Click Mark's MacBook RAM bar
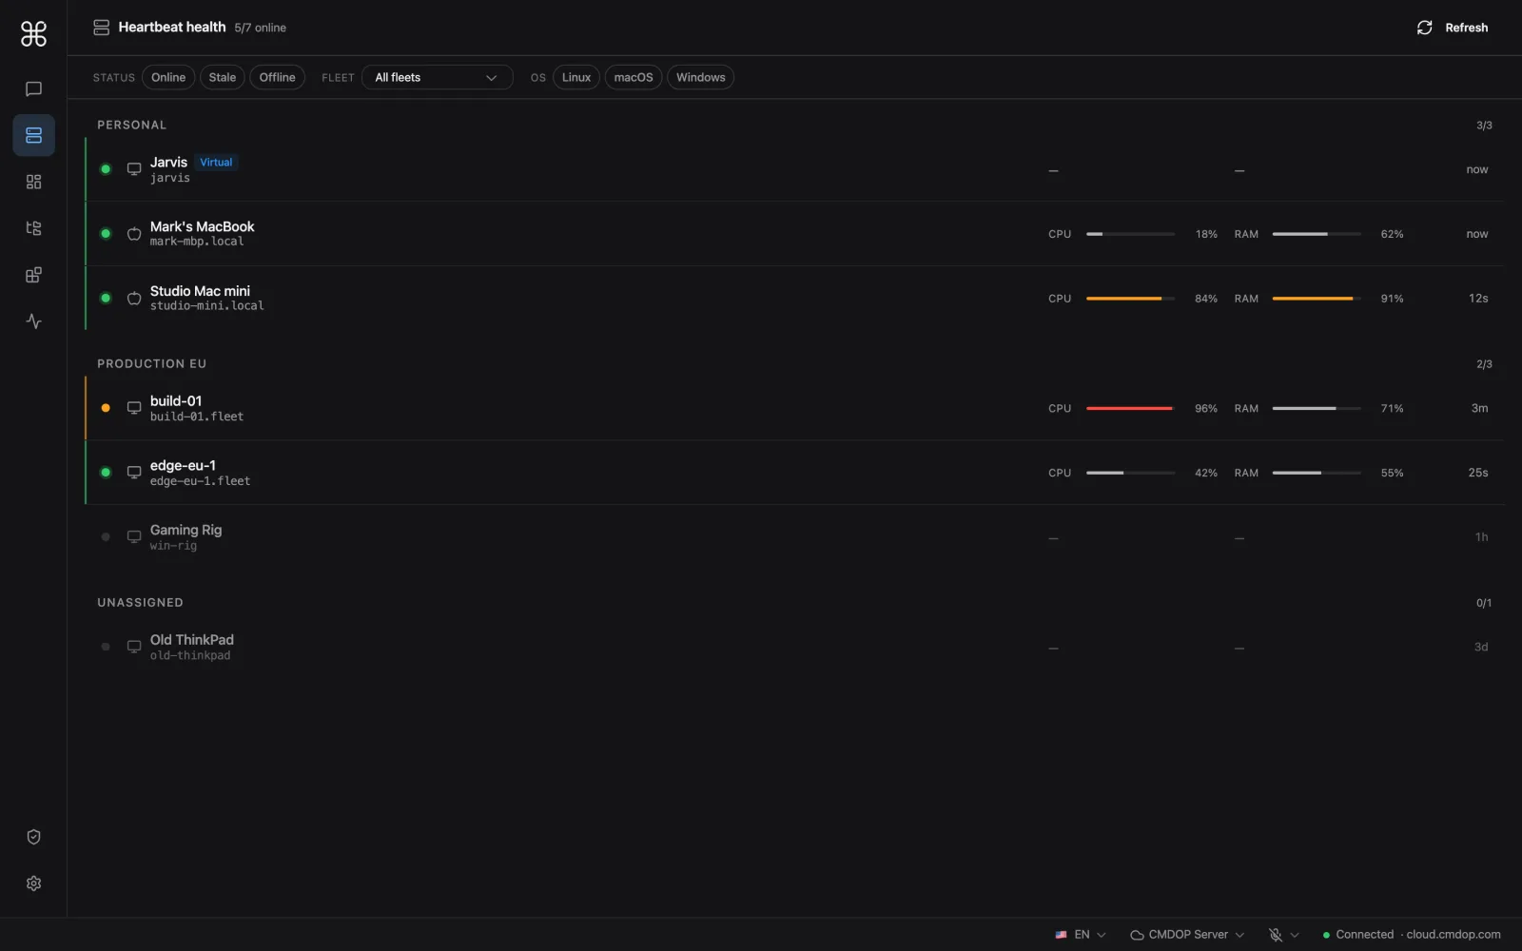Screen dimensions: 1522x951 coord(1317,234)
